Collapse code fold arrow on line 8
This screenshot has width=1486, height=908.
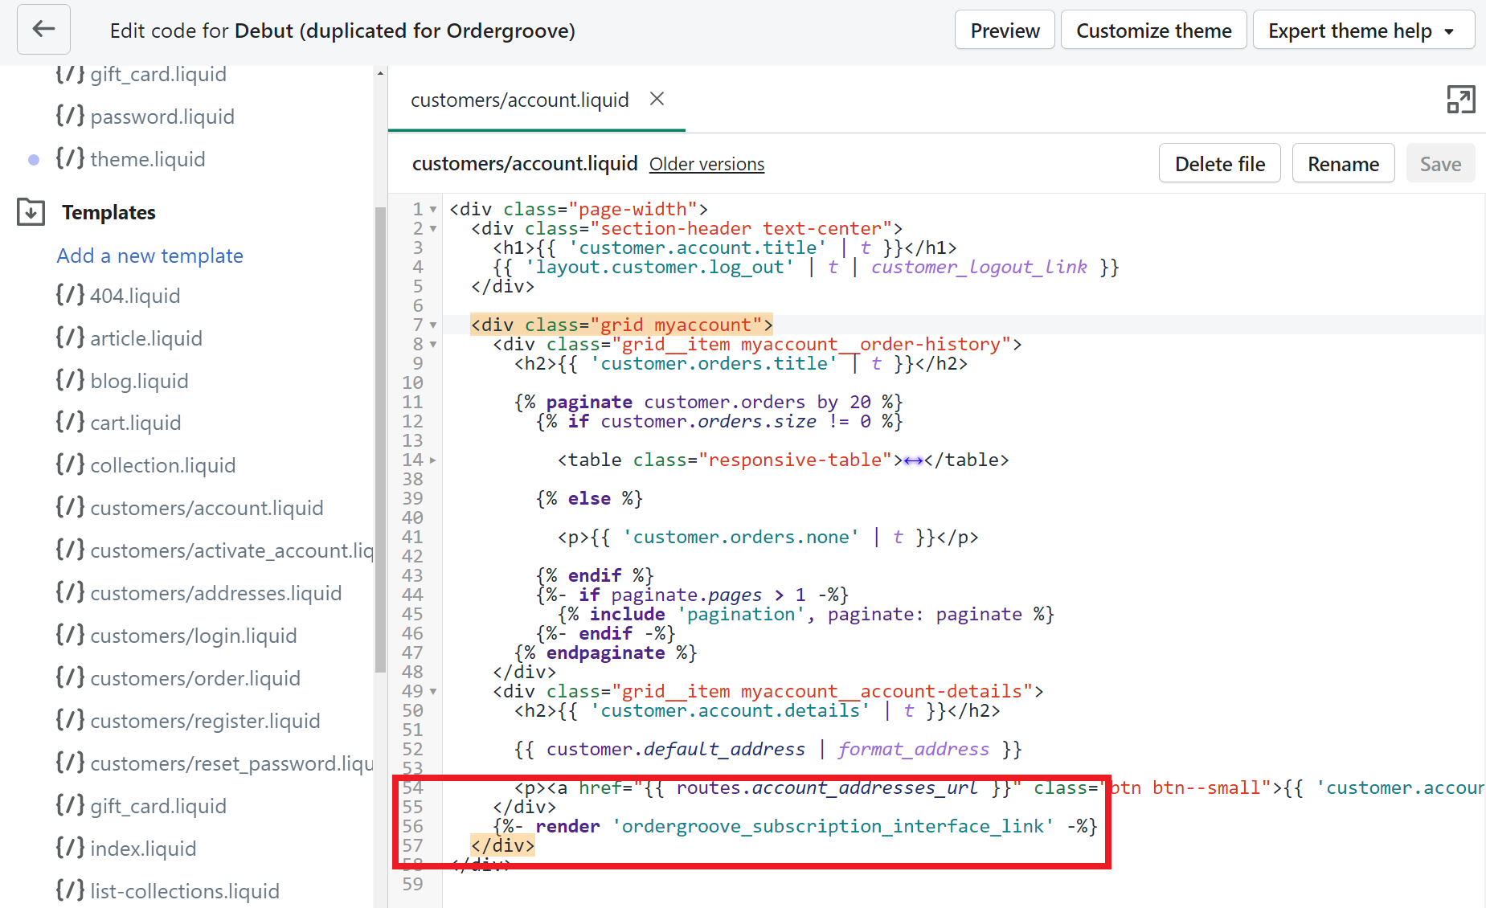tap(433, 345)
